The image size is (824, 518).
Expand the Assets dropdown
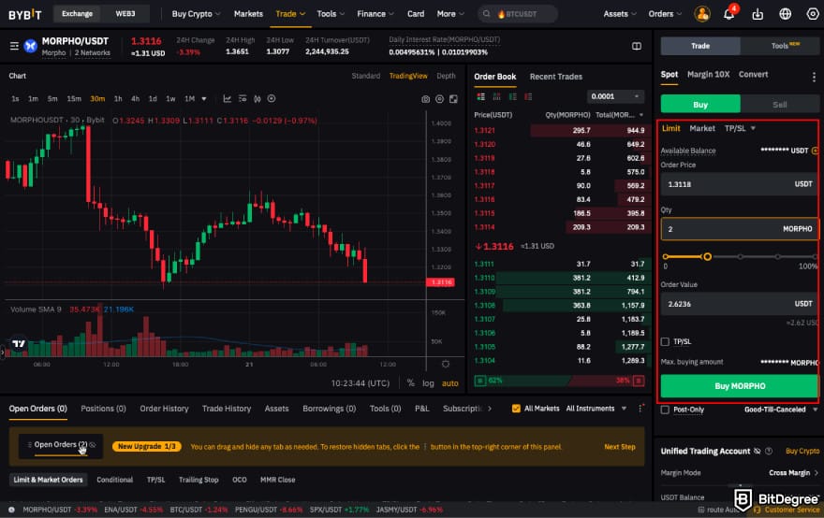click(x=620, y=14)
